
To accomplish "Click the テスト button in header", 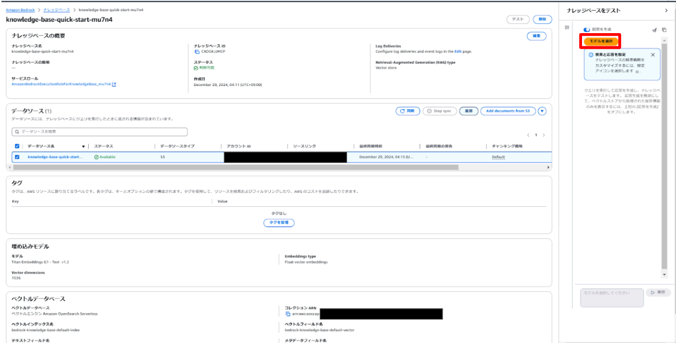I will point(517,19).
